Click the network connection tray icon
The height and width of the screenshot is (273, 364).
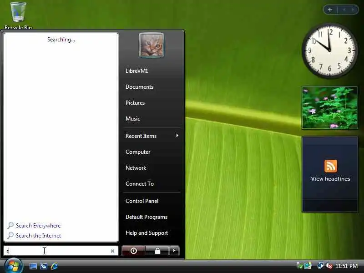pos(320,265)
